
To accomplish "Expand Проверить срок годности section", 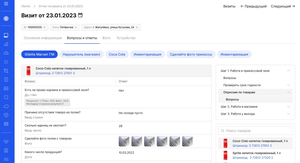I will tap(288, 85).
